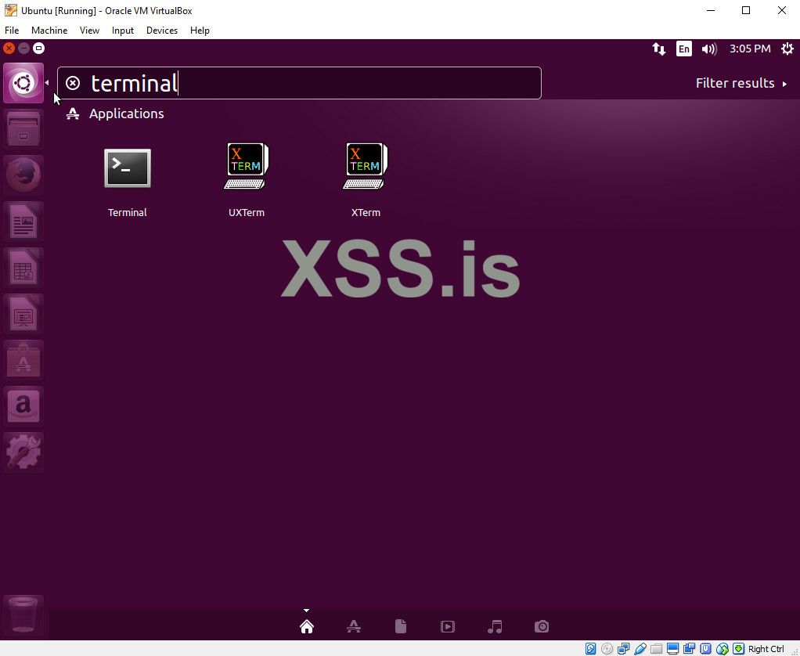Open the network indicator in top panel

click(658, 49)
